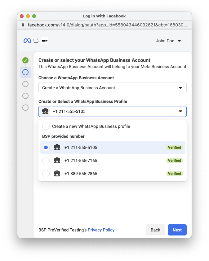Collapse the WhatsApp Business Profile dropdown
This screenshot has height=261, width=209.
click(x=113, y=111)
